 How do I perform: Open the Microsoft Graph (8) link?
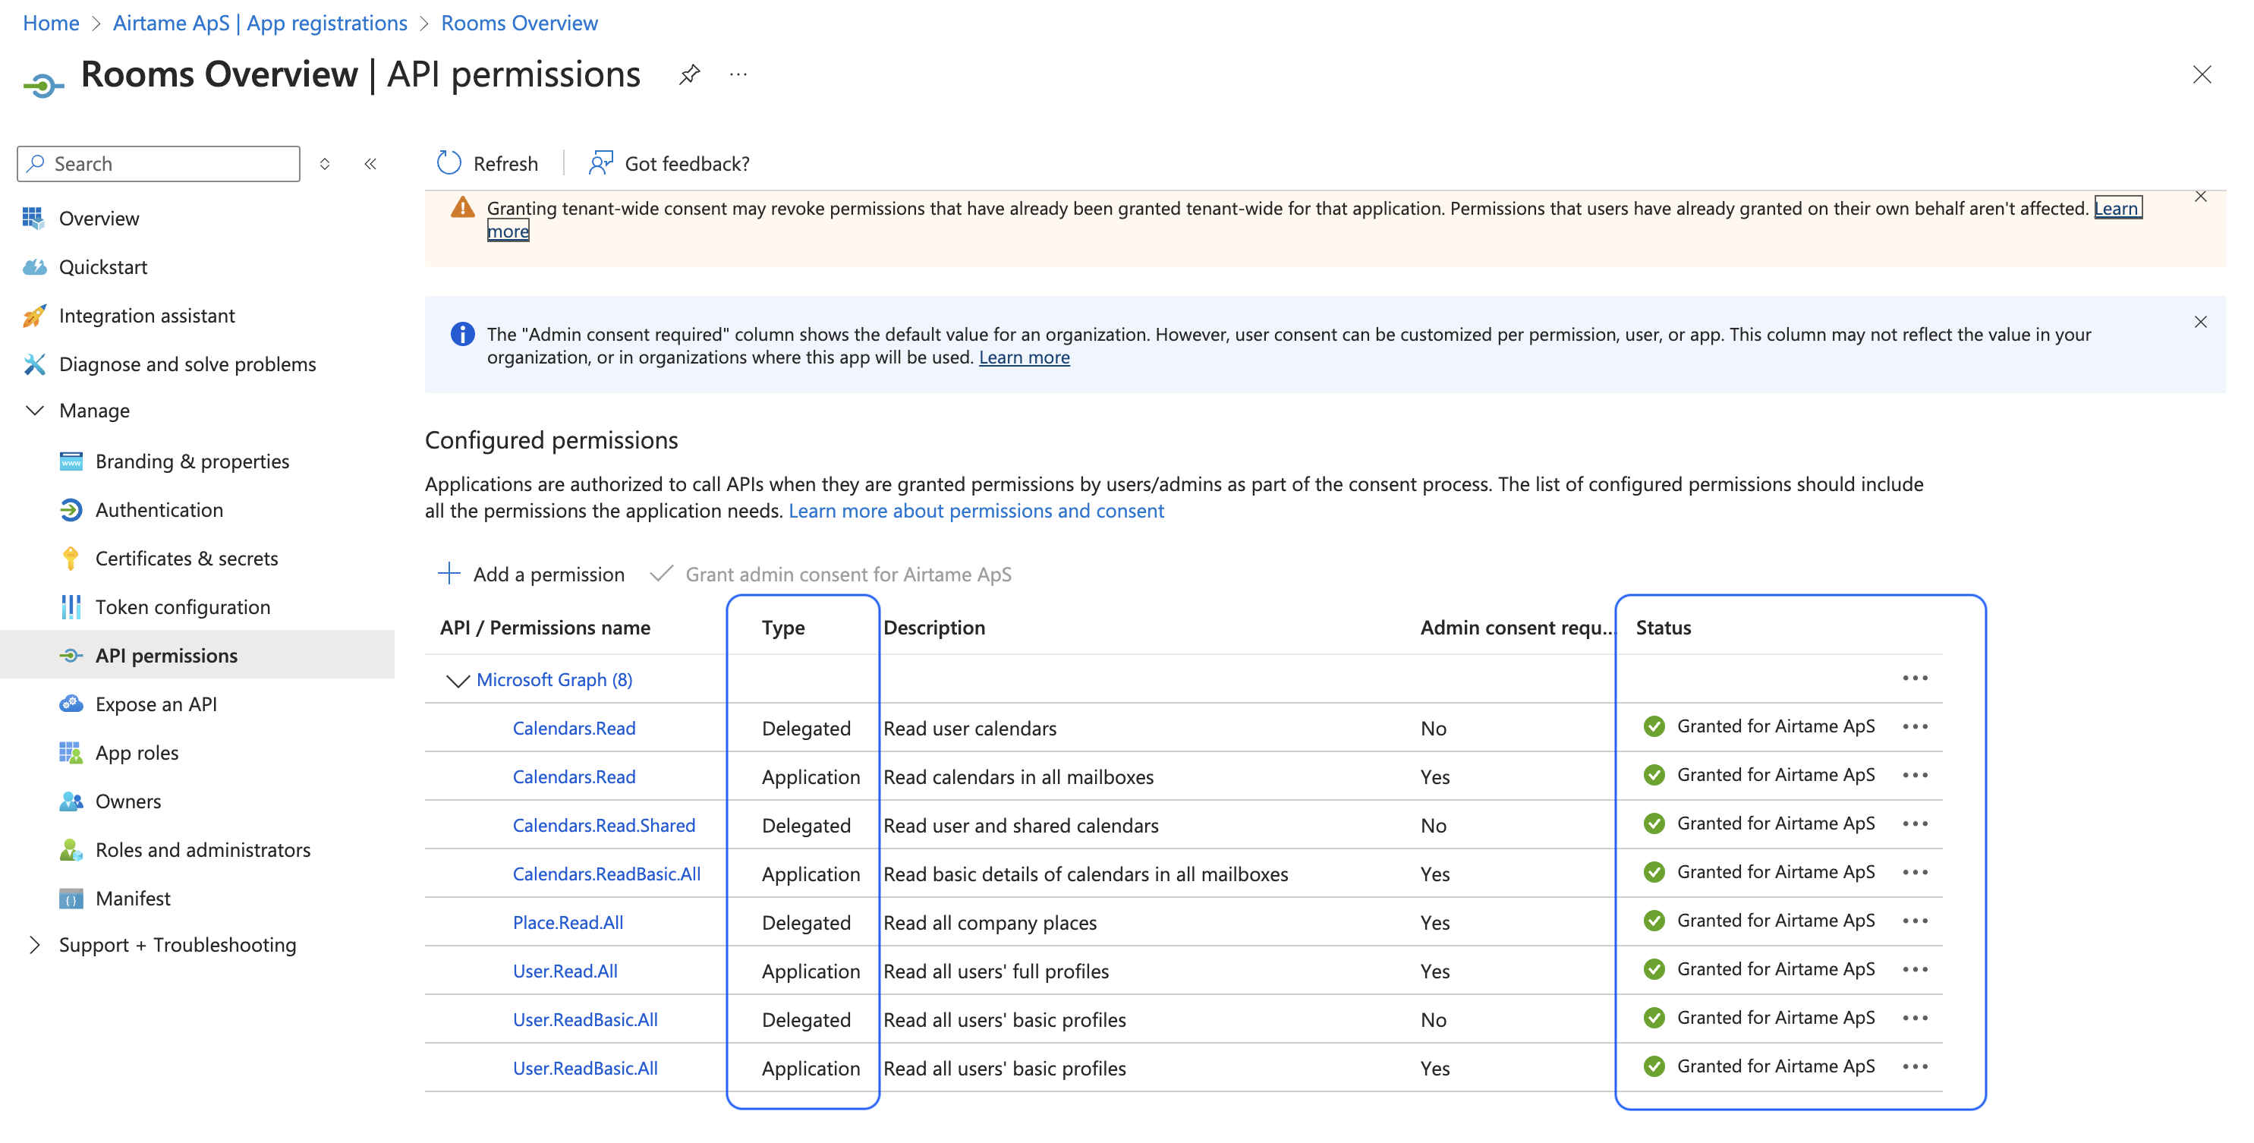[x=554, y=680]
